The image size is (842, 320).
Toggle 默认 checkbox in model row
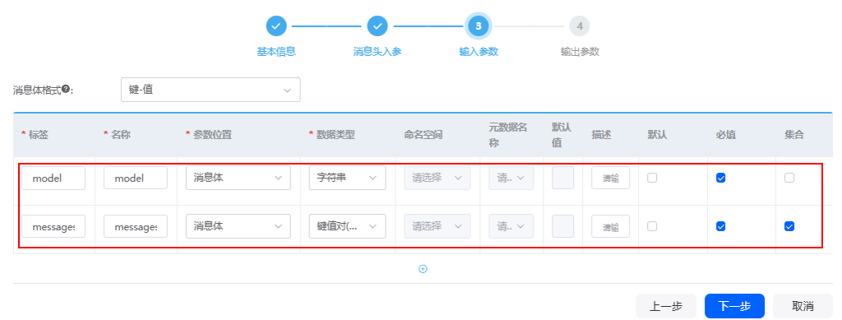coord(652,178)
